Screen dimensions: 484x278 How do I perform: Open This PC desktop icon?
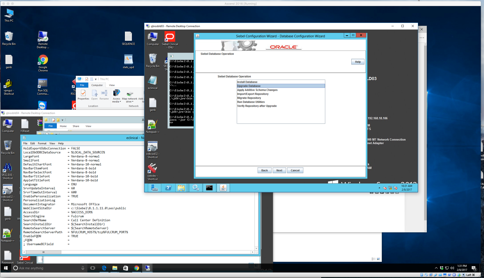tap(9, 15)
